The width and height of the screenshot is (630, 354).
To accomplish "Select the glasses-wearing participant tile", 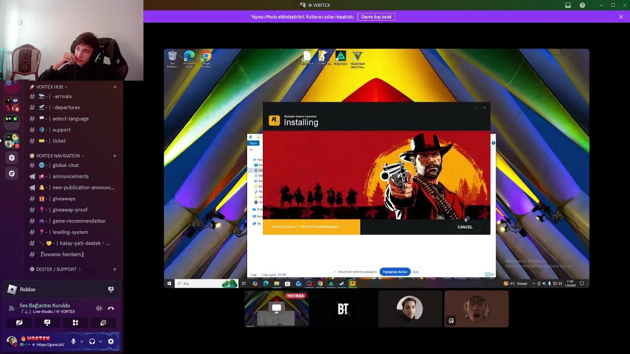I will pos(409,309).
